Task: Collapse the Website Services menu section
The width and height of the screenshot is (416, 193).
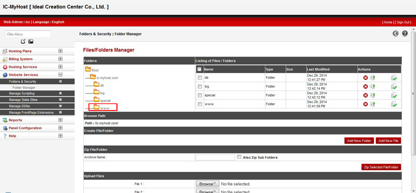Action: pyautogui.click(x=60, y=75)
